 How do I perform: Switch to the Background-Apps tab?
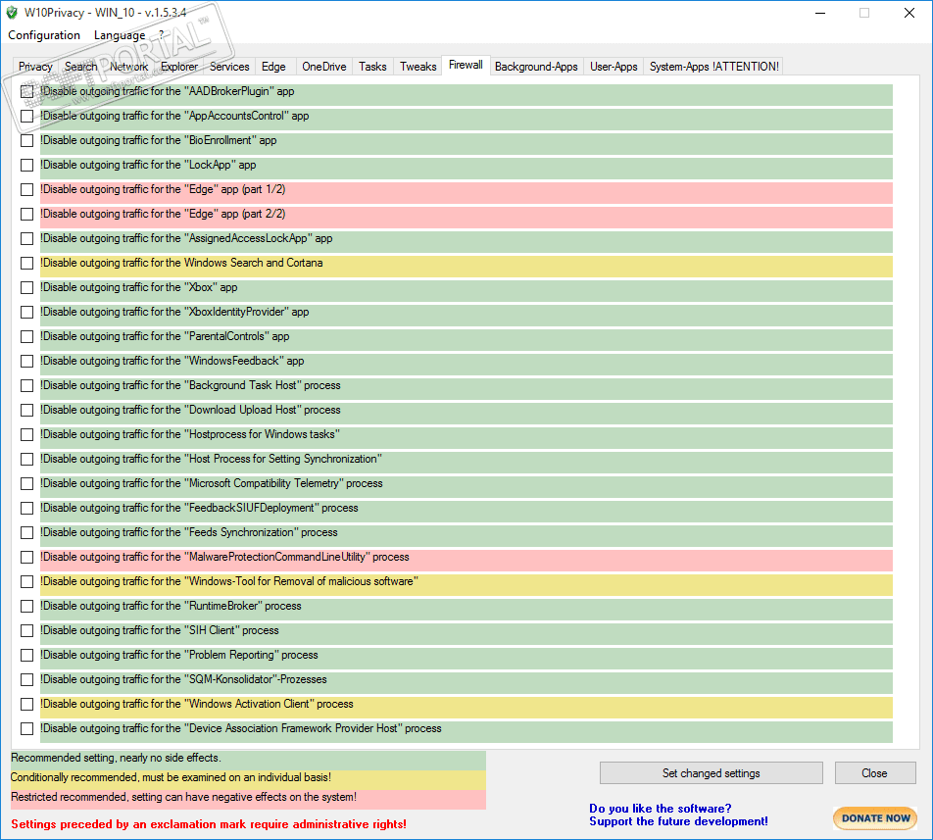click(x=536, y=67)
